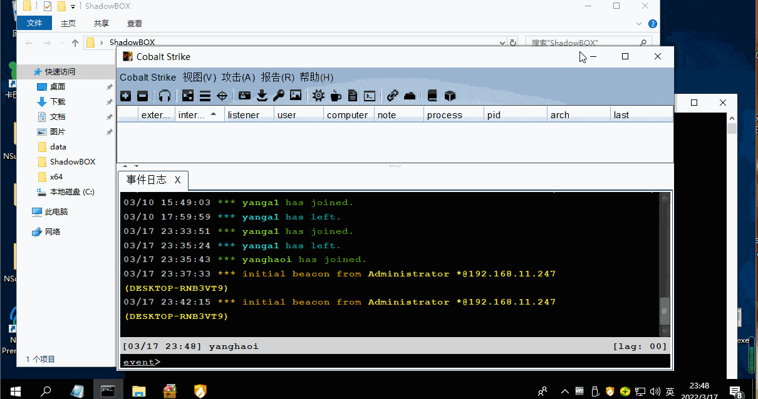The width and height of the screenshot is (758, 399).
Task: Click event log scrollbar up arrow
Action: 665,198
